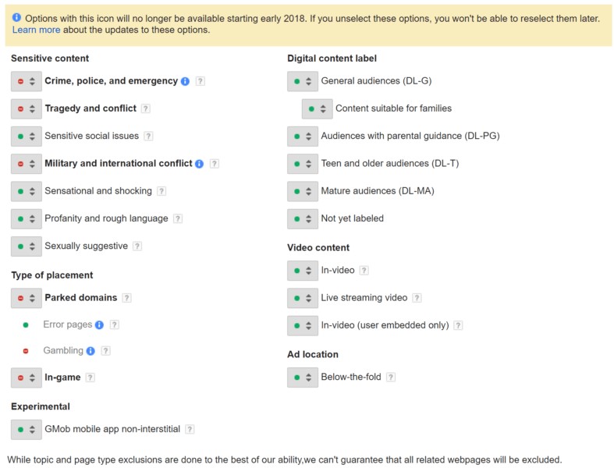
Task: Toggle the In-game exclusion status button
Action: click(27, 378)
